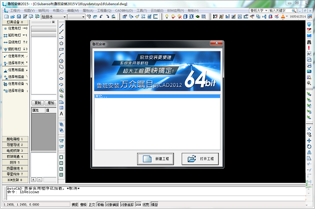
Task: Toggle 正交 ortho mode in status bar
Action: (x=92, y=205)
